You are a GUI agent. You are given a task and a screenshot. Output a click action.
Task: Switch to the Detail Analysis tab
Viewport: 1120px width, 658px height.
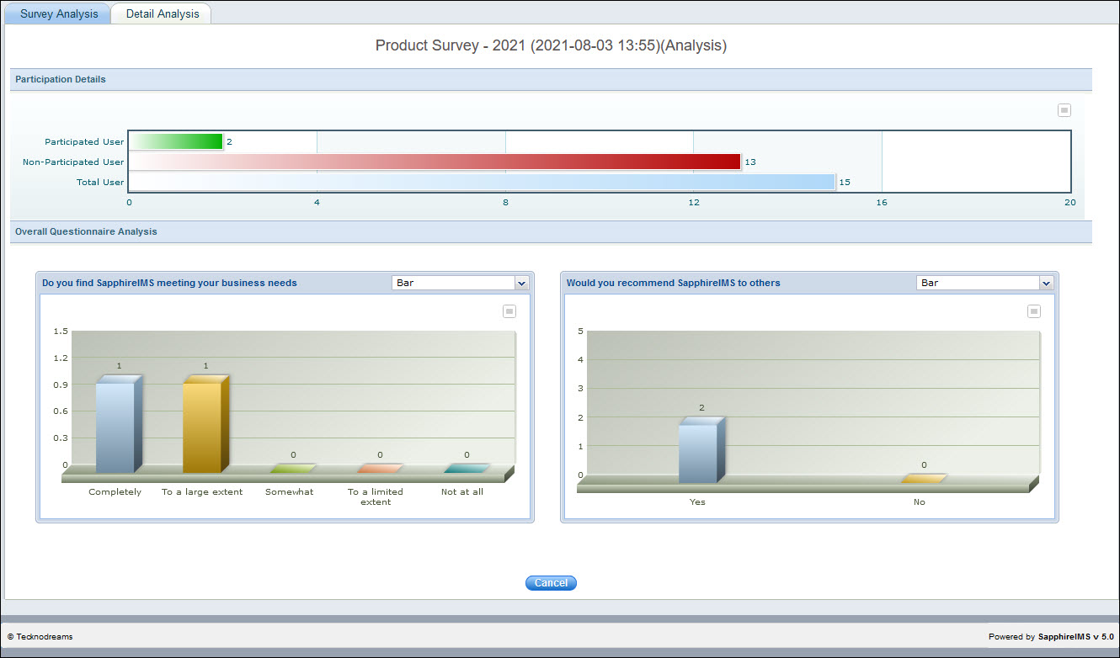pyautogui.click(x=161, y=13)
